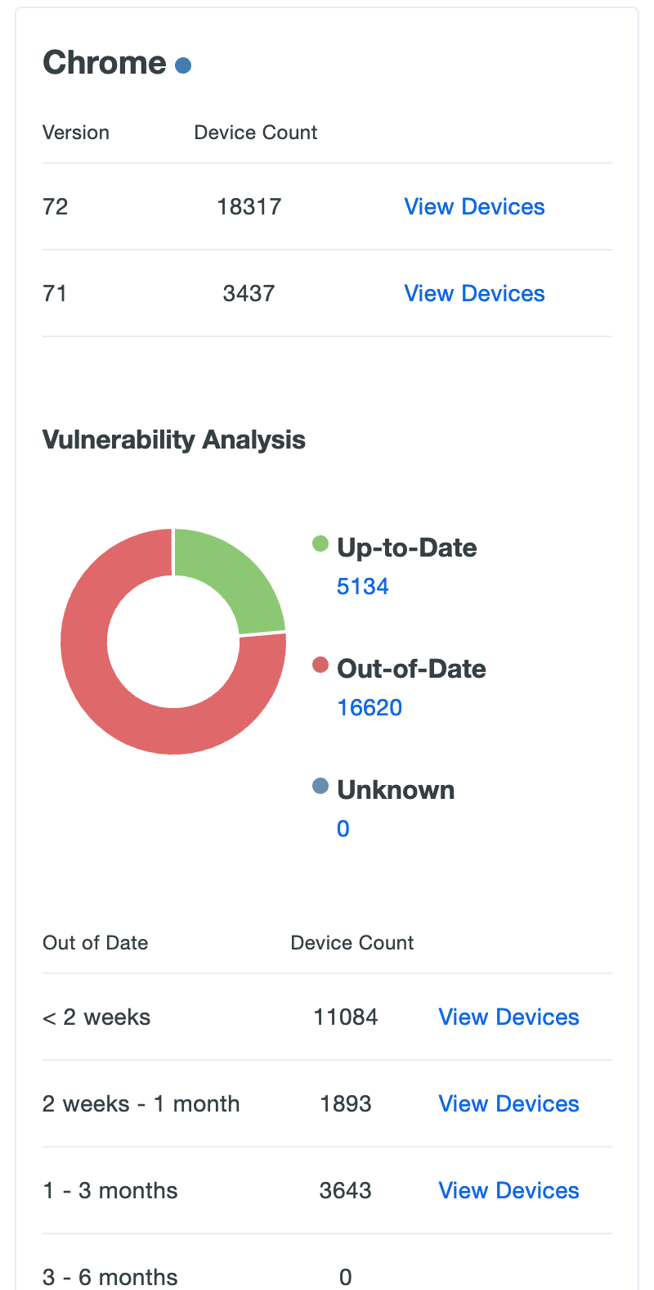Screen dimensions: 654x1290
Task: Select the 3 - 6 months row
Action: (x=110, y=1274)
